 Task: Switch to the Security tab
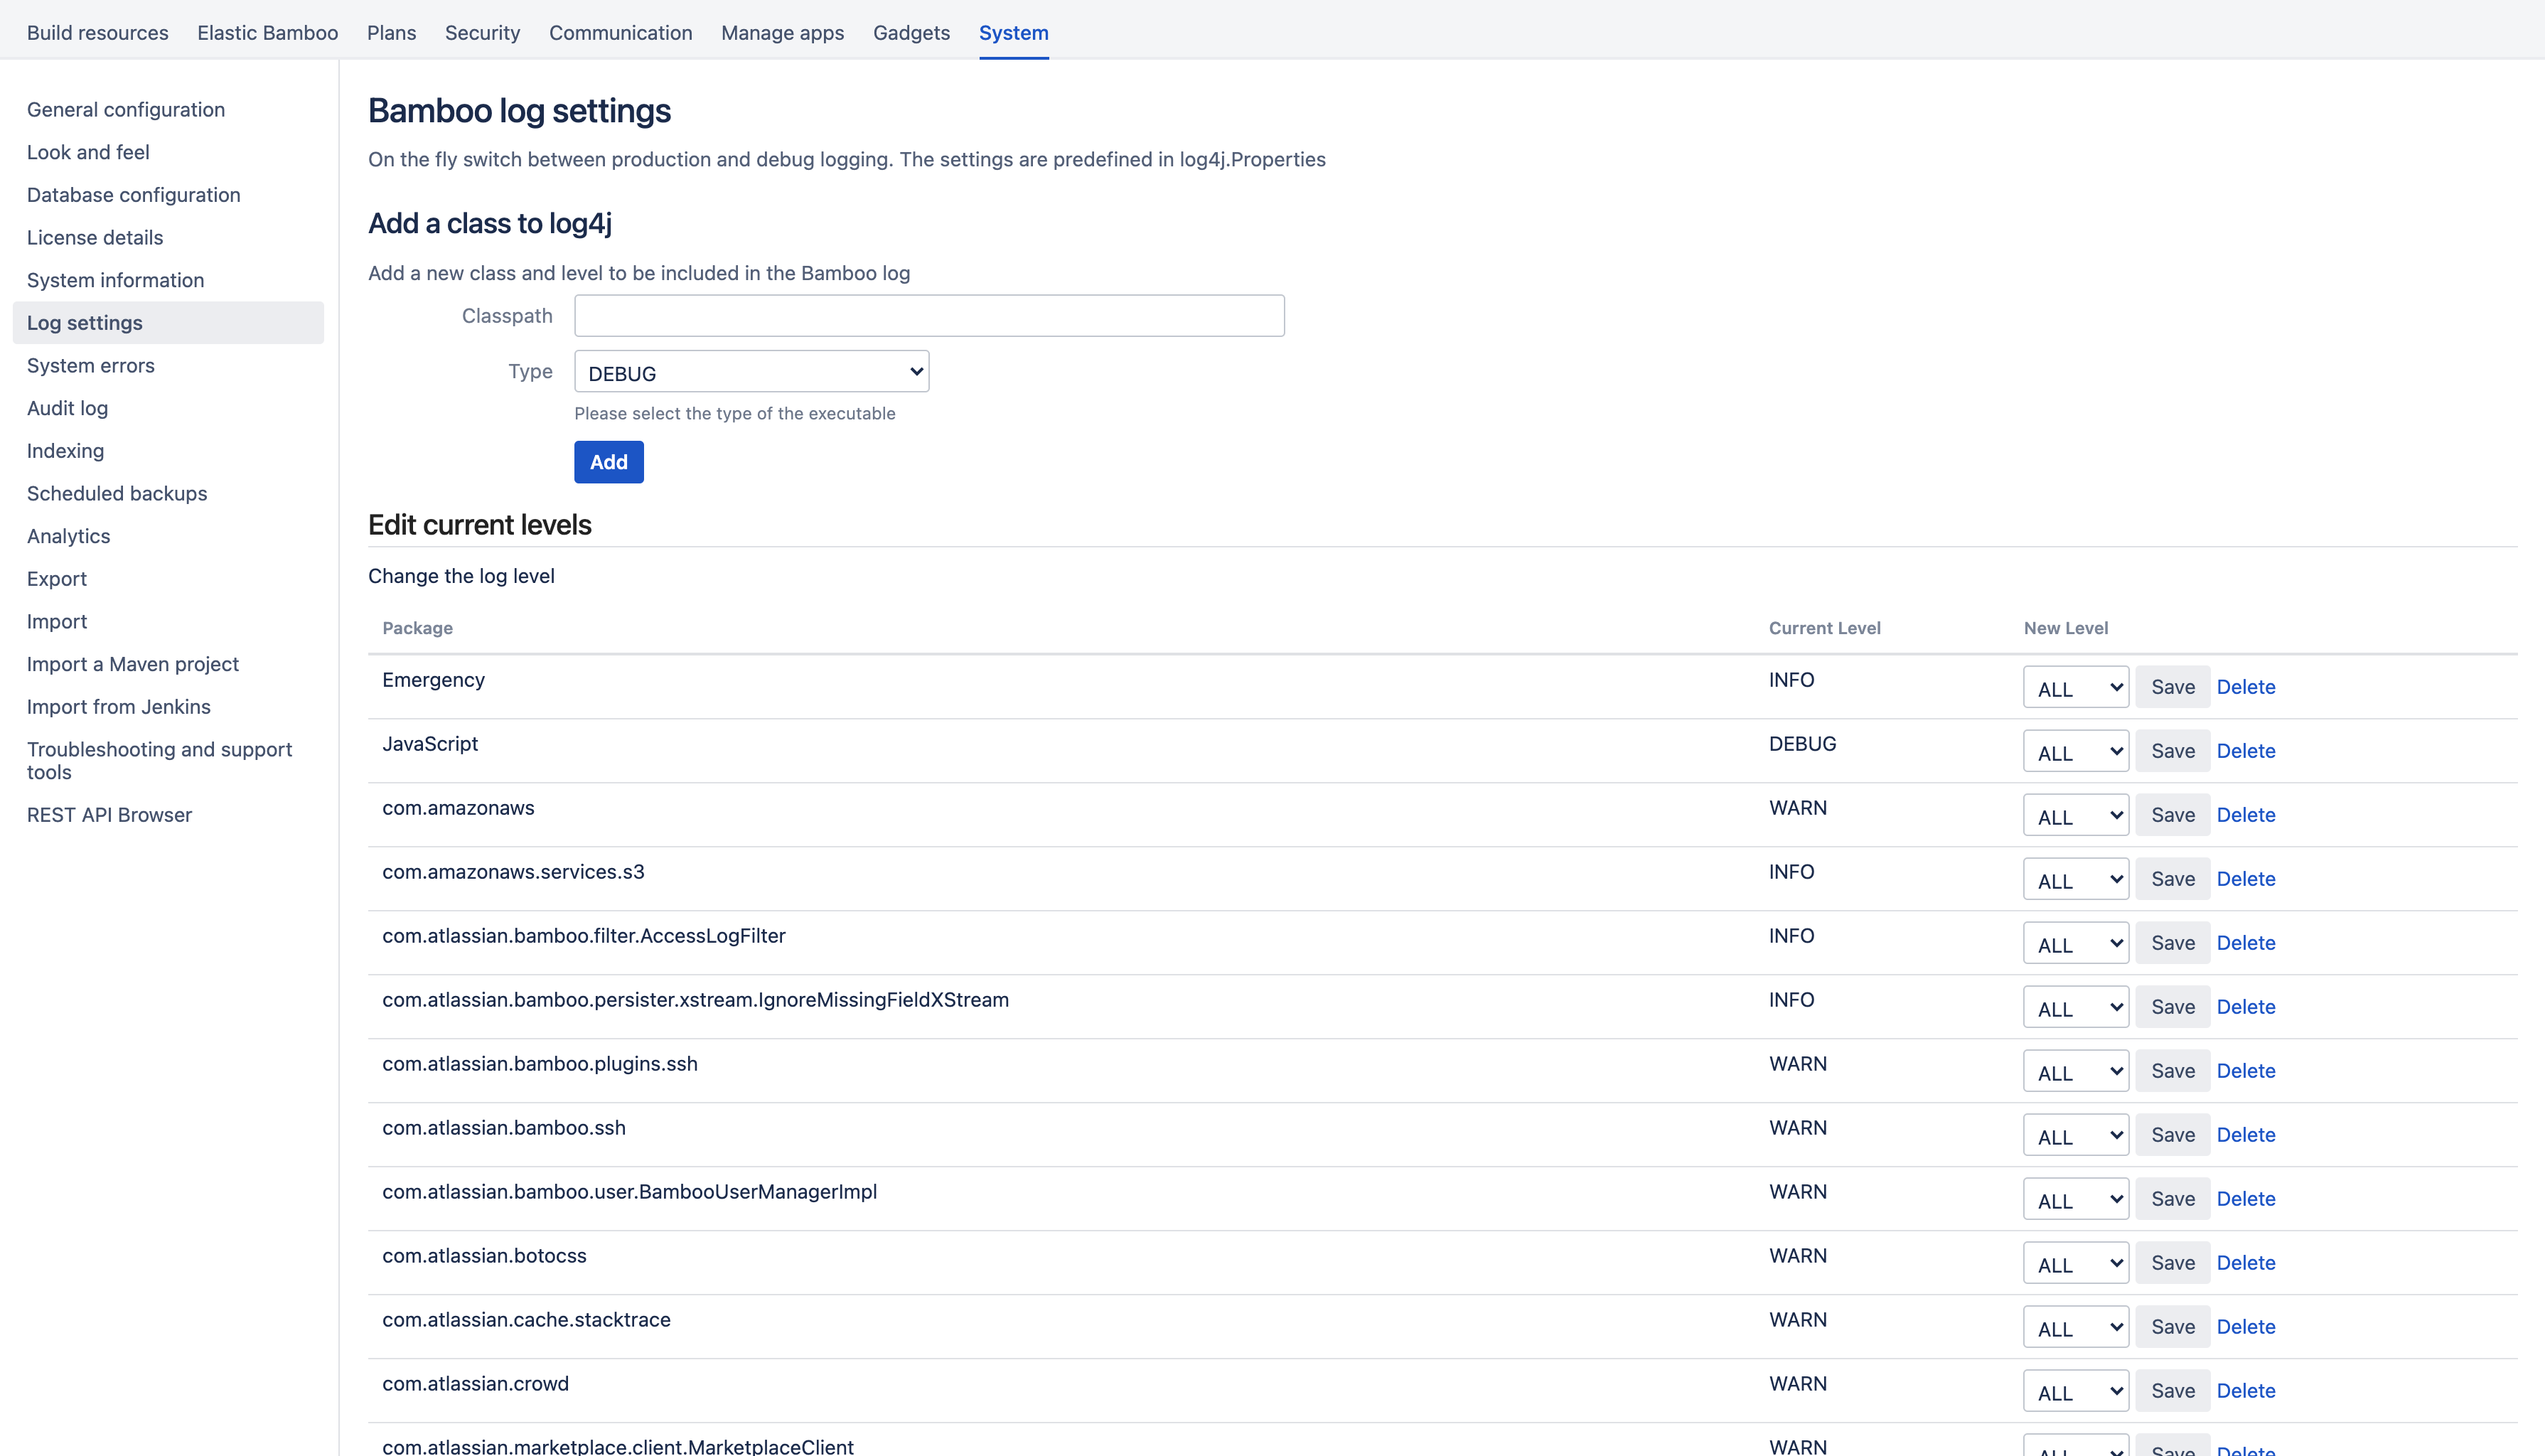(x=482, y=33)
